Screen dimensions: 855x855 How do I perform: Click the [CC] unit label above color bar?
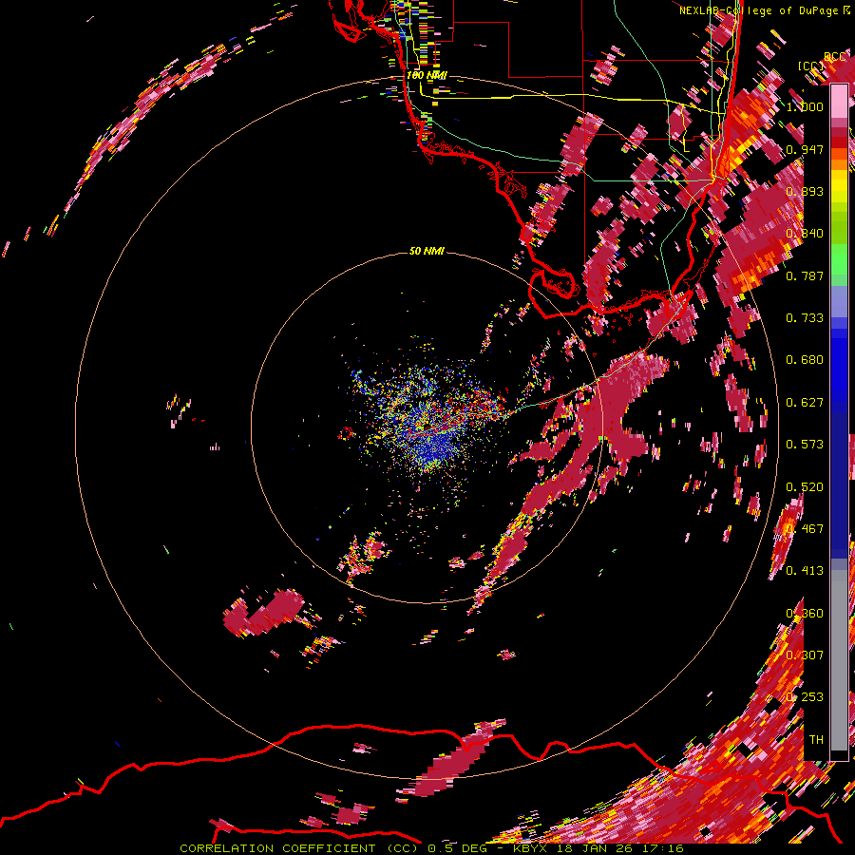811,66
